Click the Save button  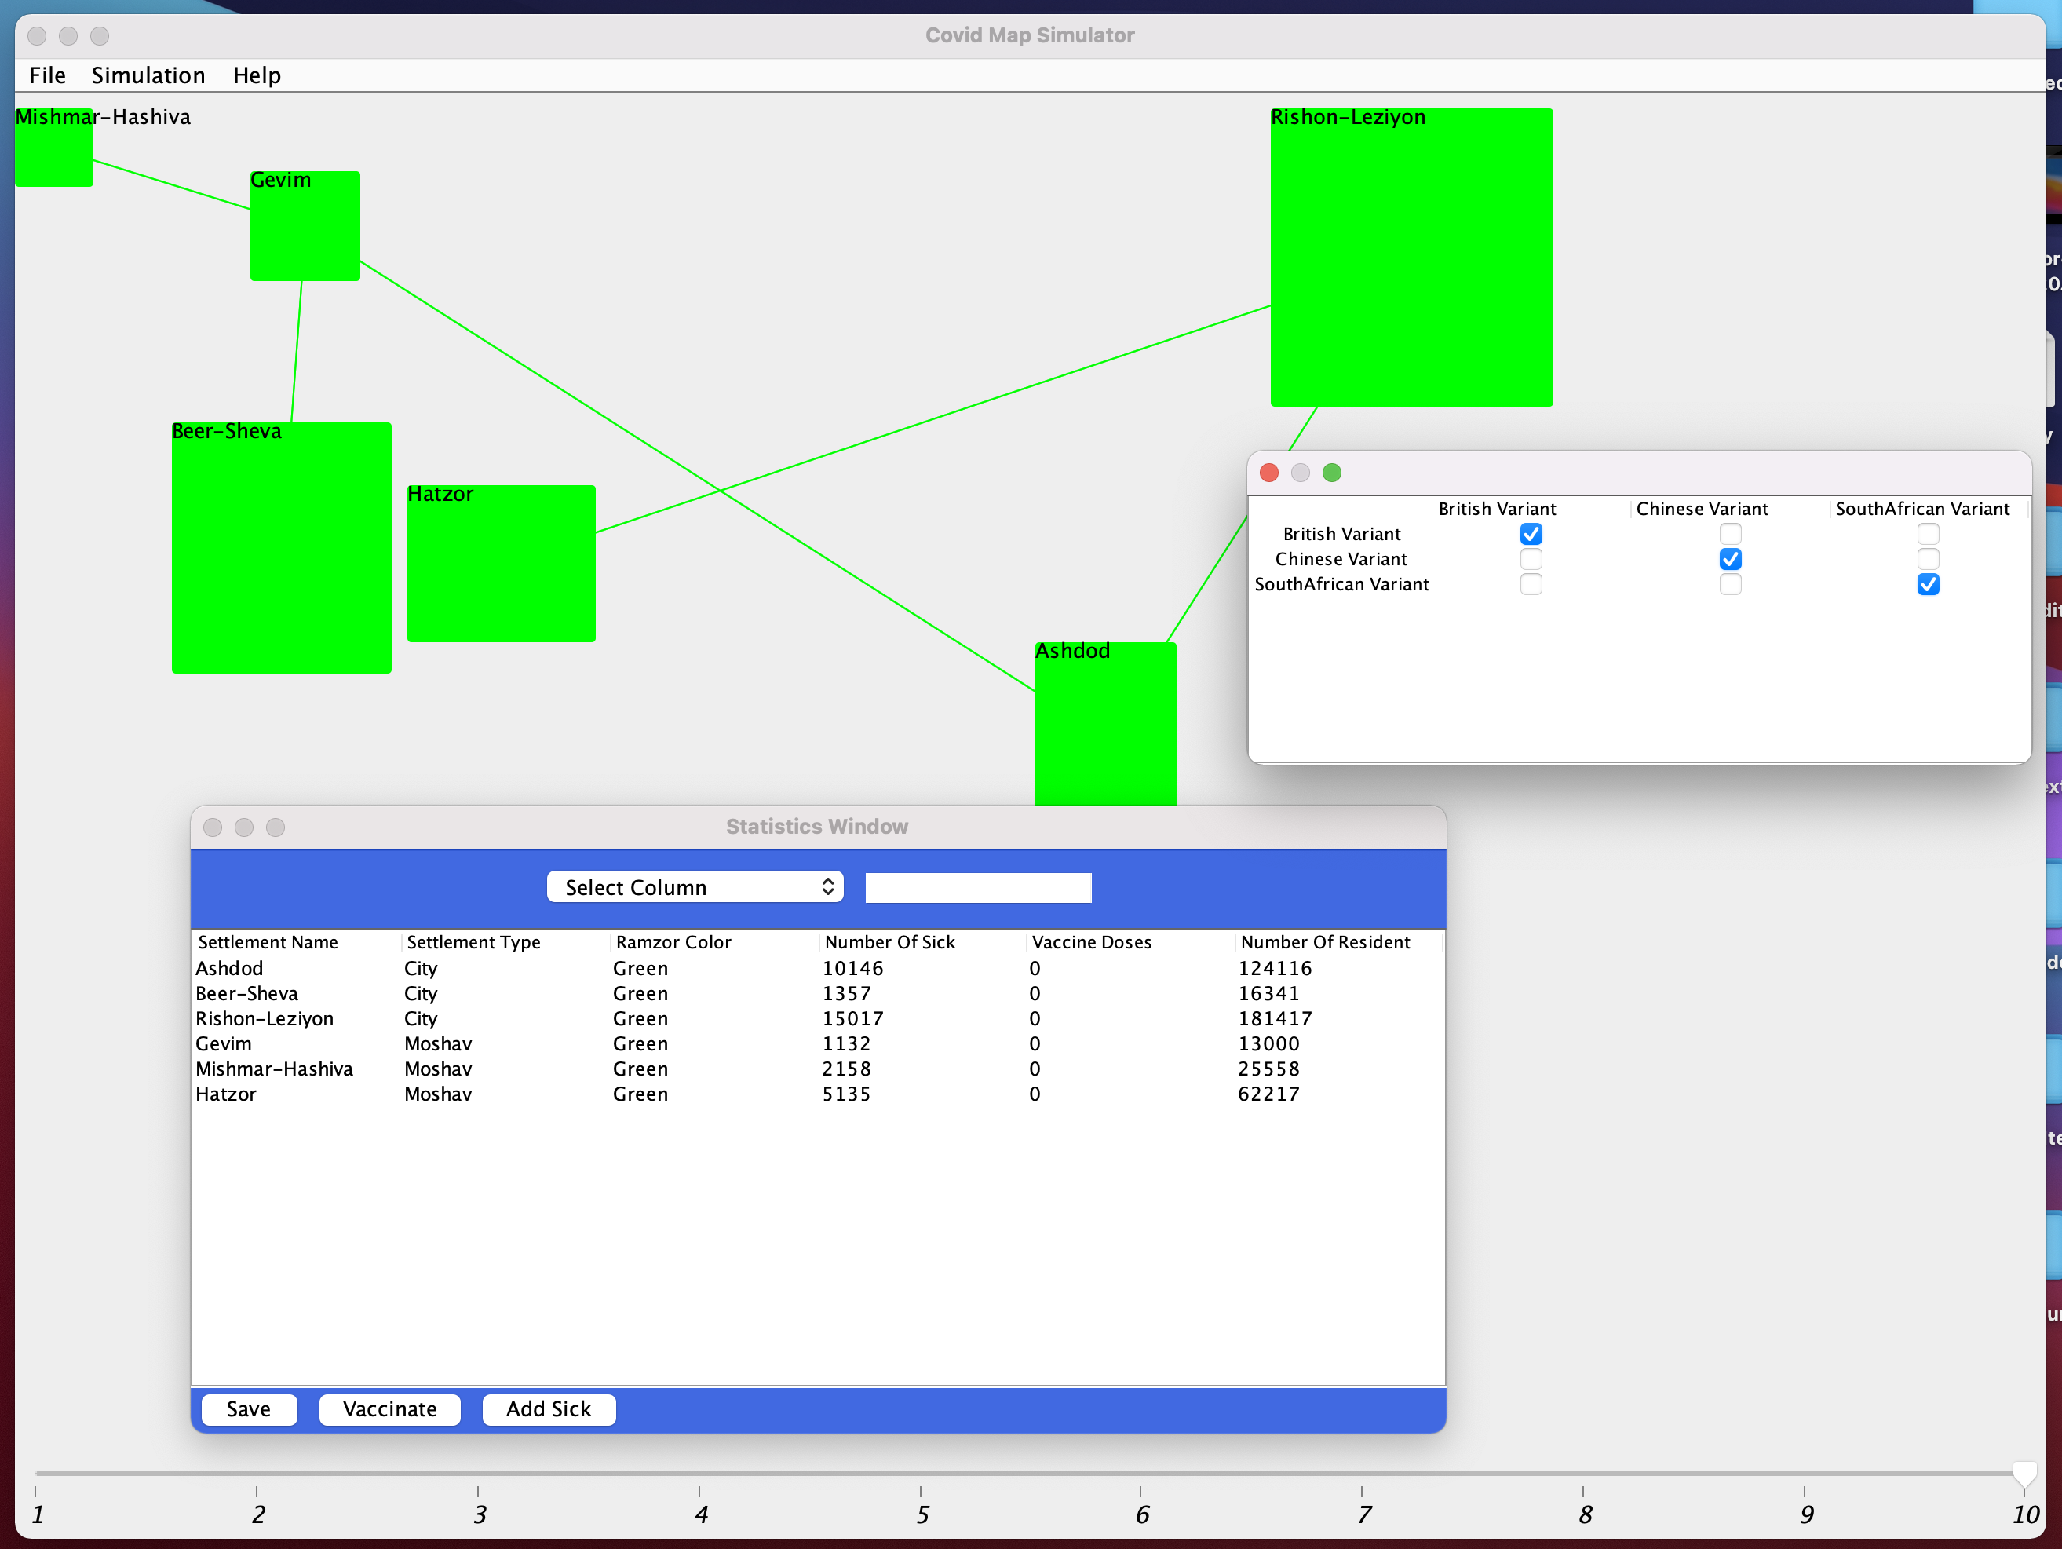pyautogui.click(x=248, y=1409)
